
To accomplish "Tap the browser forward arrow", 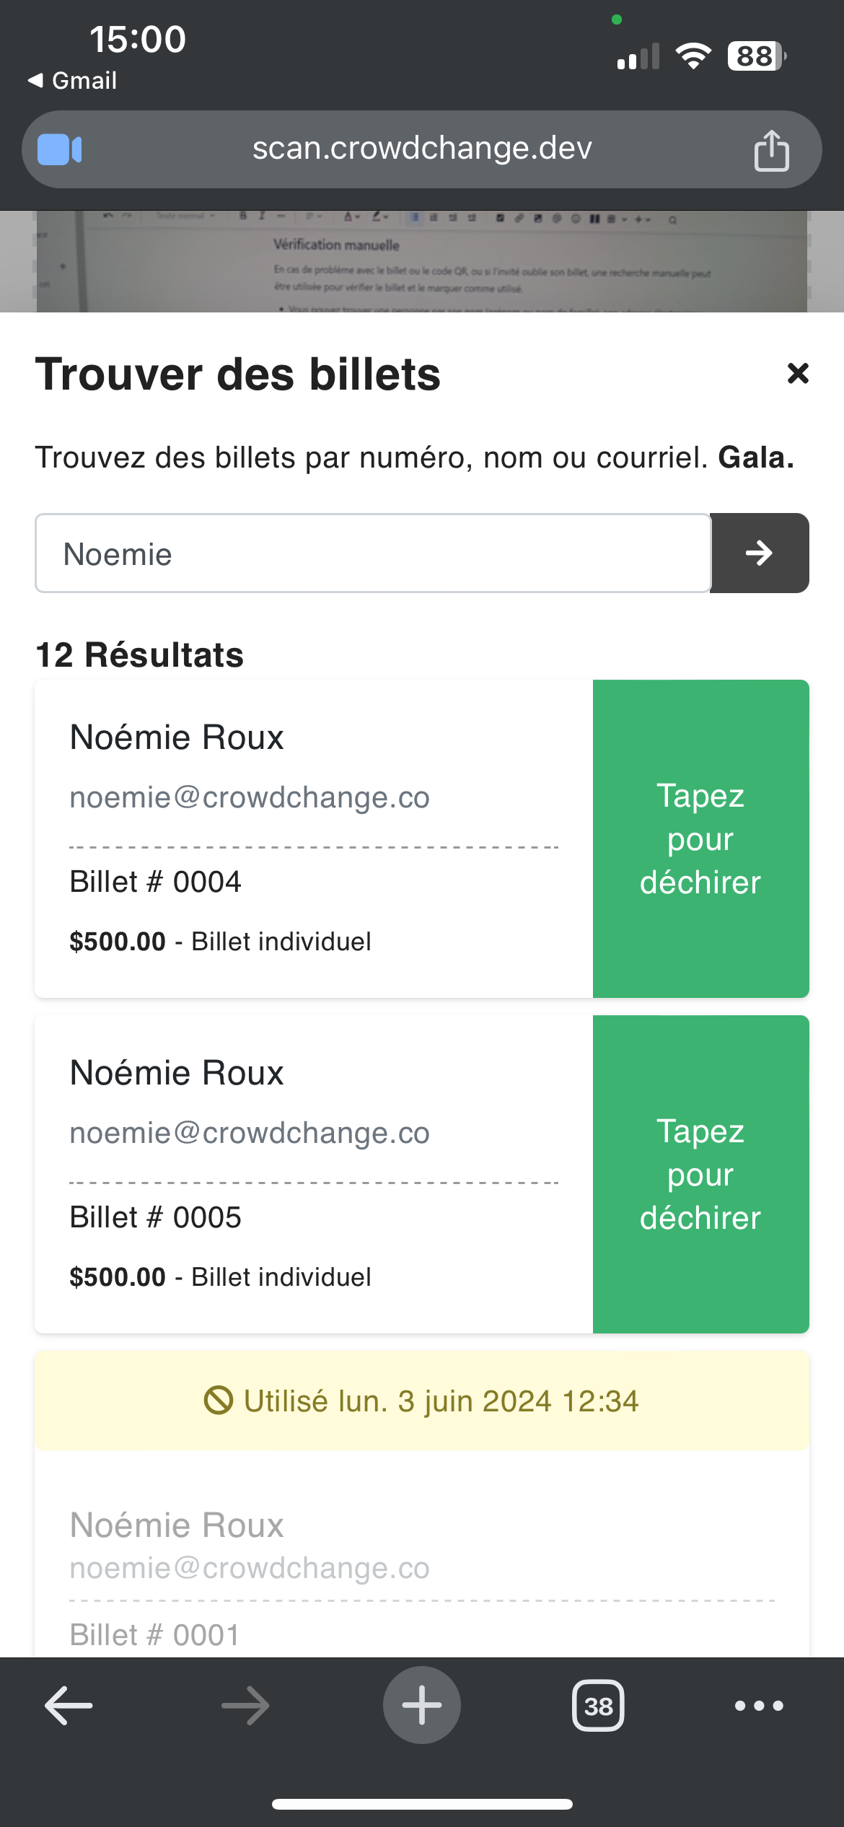I will click(x=245, y=1706).
